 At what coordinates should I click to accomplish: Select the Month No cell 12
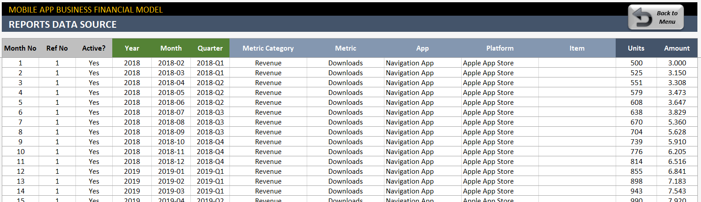tap(20, 172)
